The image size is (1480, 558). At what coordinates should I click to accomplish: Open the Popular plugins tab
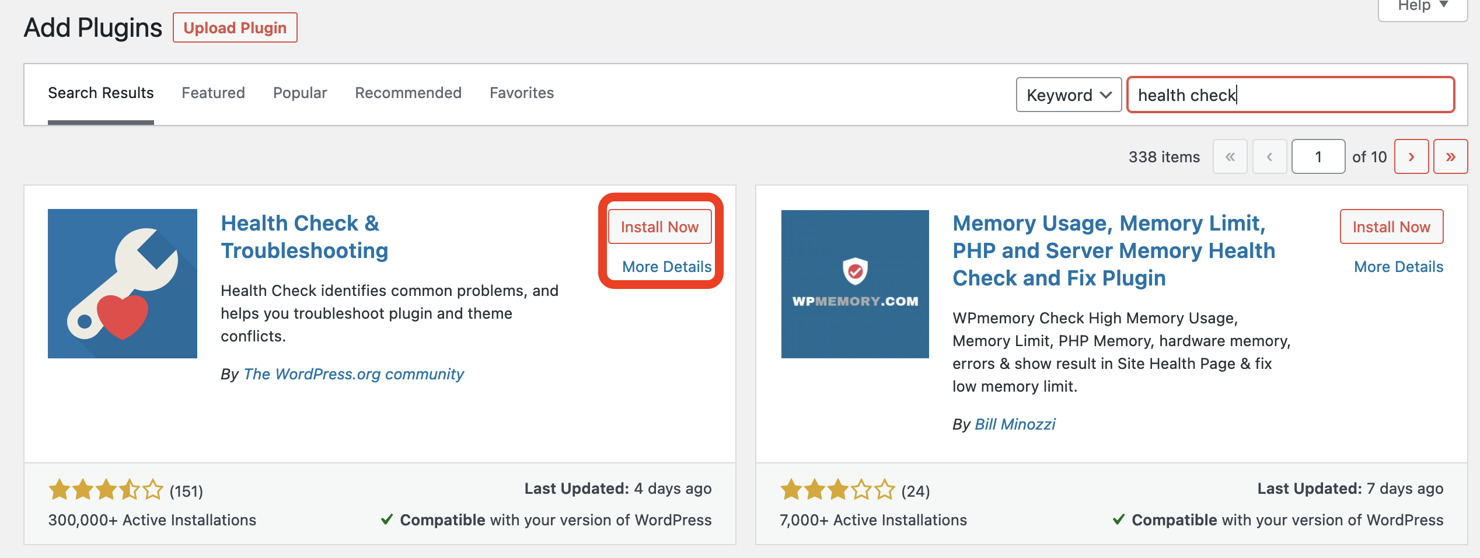[x=300, y=93]
